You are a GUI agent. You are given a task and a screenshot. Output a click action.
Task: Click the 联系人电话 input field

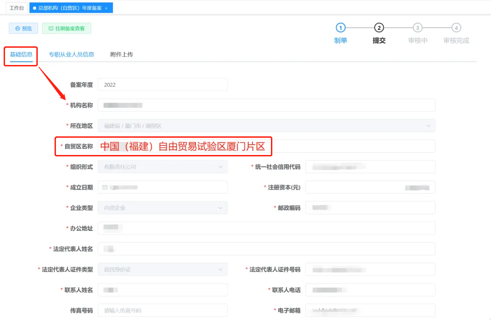pyautogui.click(x=370, y=290)
